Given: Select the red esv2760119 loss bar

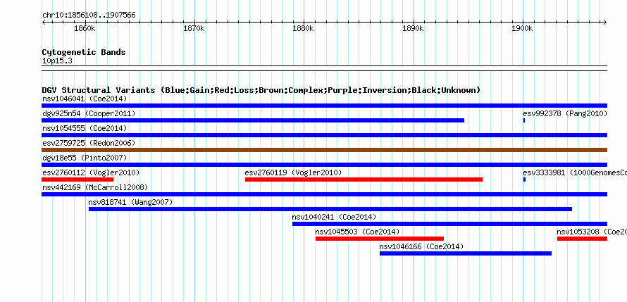Looking at the screenshot, I should pos(364,180).
